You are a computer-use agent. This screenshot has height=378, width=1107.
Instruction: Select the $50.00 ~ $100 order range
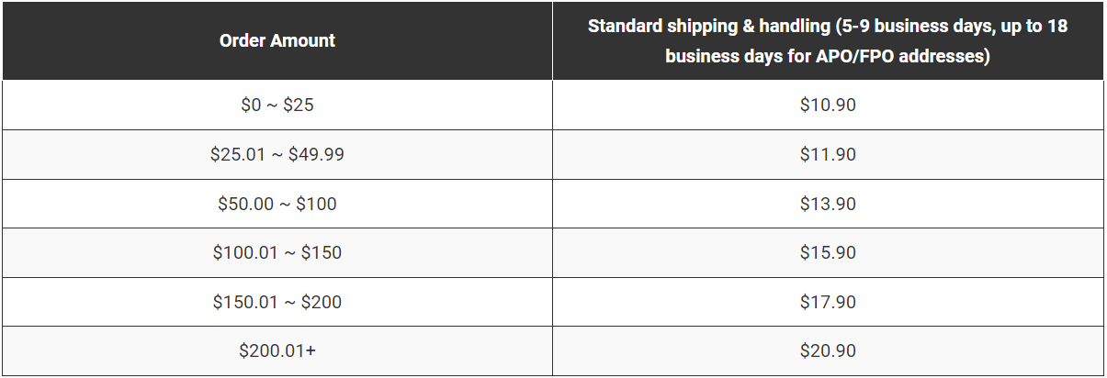[277, 204]
